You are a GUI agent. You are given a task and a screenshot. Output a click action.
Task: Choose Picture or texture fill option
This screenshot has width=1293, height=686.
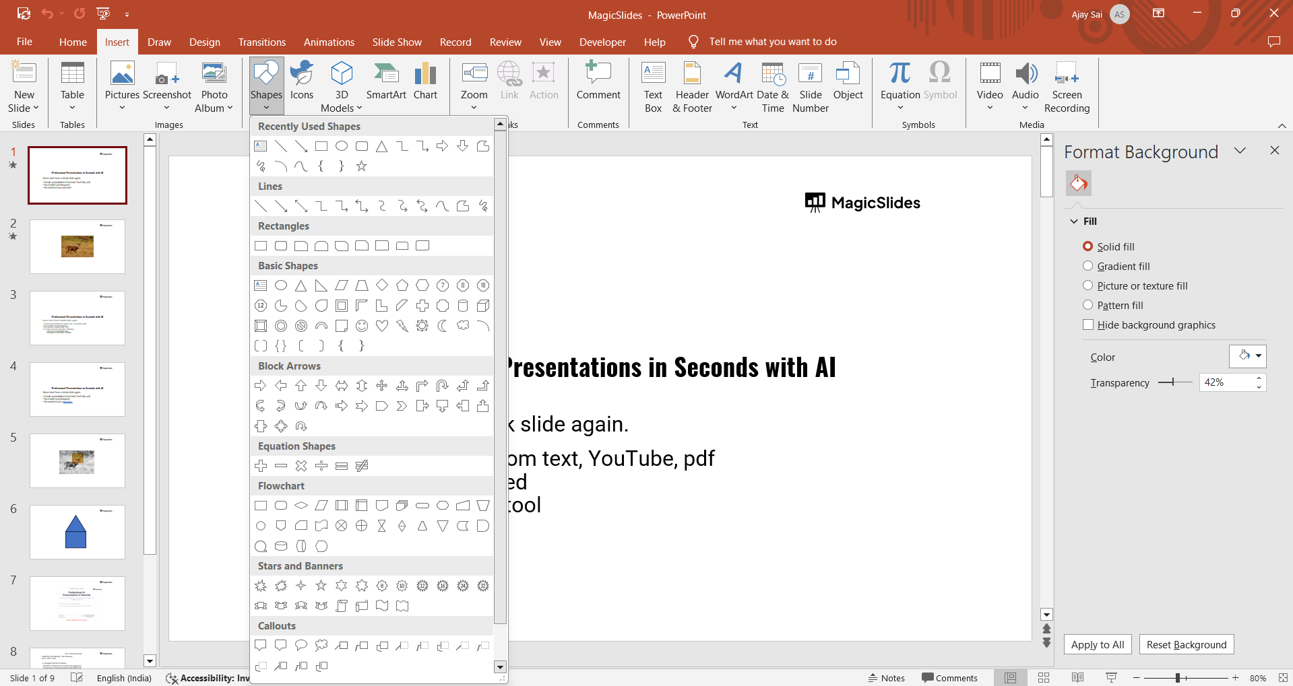(1087, 285)
